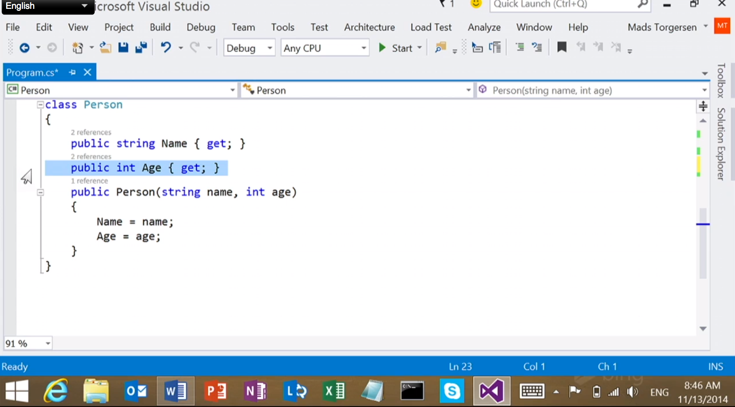The height and width of the screenshot is (407, 735).
Task: Create a New Project via toolbar icon
Action: 77,48
